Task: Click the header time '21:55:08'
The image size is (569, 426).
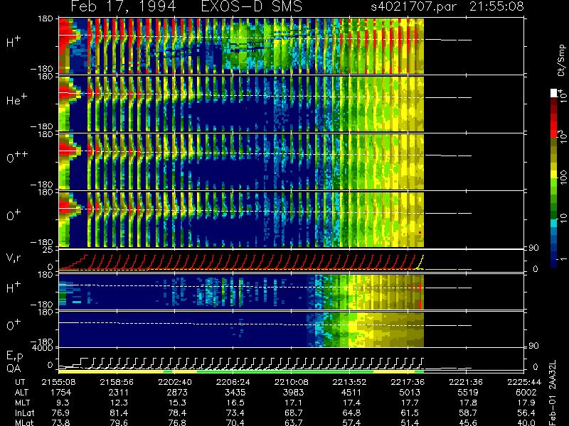Action: (x=496, y=6)
